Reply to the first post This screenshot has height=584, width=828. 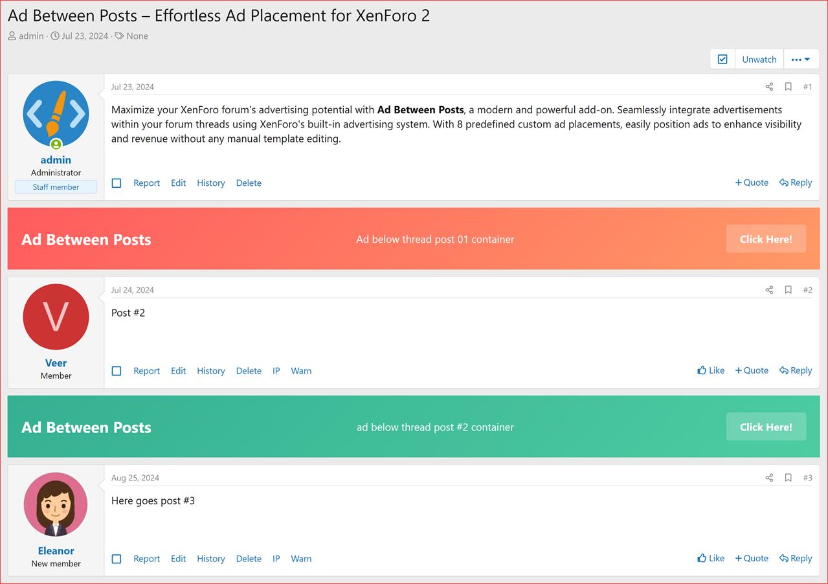coord(796,183)
